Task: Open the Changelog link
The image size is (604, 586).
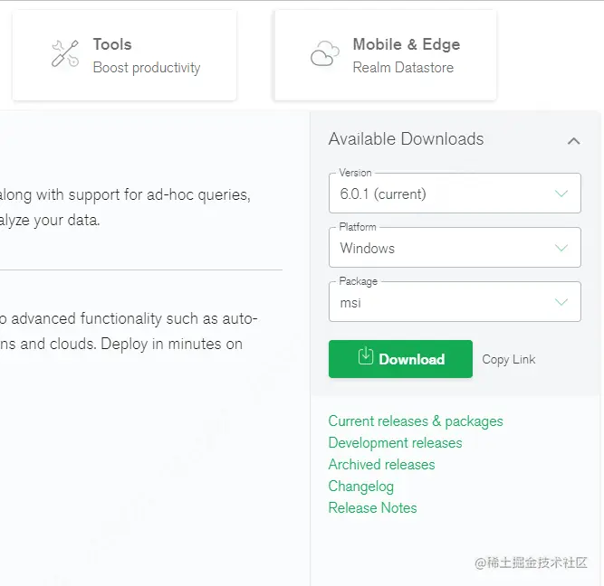Action: pos(360,487)
